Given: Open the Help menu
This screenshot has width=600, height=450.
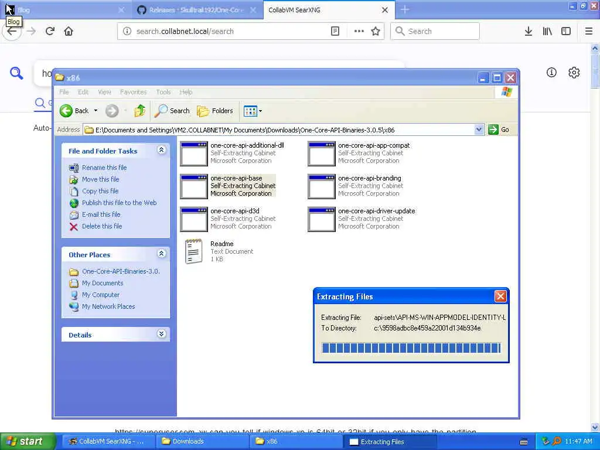Looking at the screenshot, I should [186, 92].
